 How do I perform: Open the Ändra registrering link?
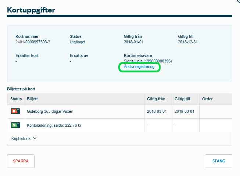139,67
